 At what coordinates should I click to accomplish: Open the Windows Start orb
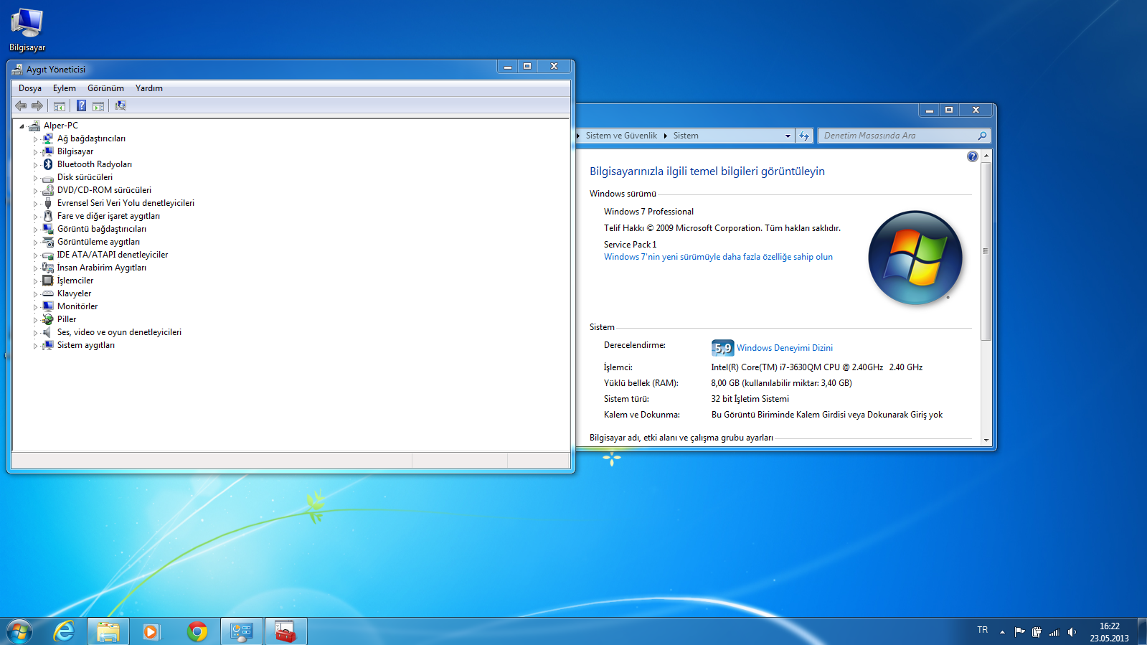pyautogui.click(x=19, y=631)
